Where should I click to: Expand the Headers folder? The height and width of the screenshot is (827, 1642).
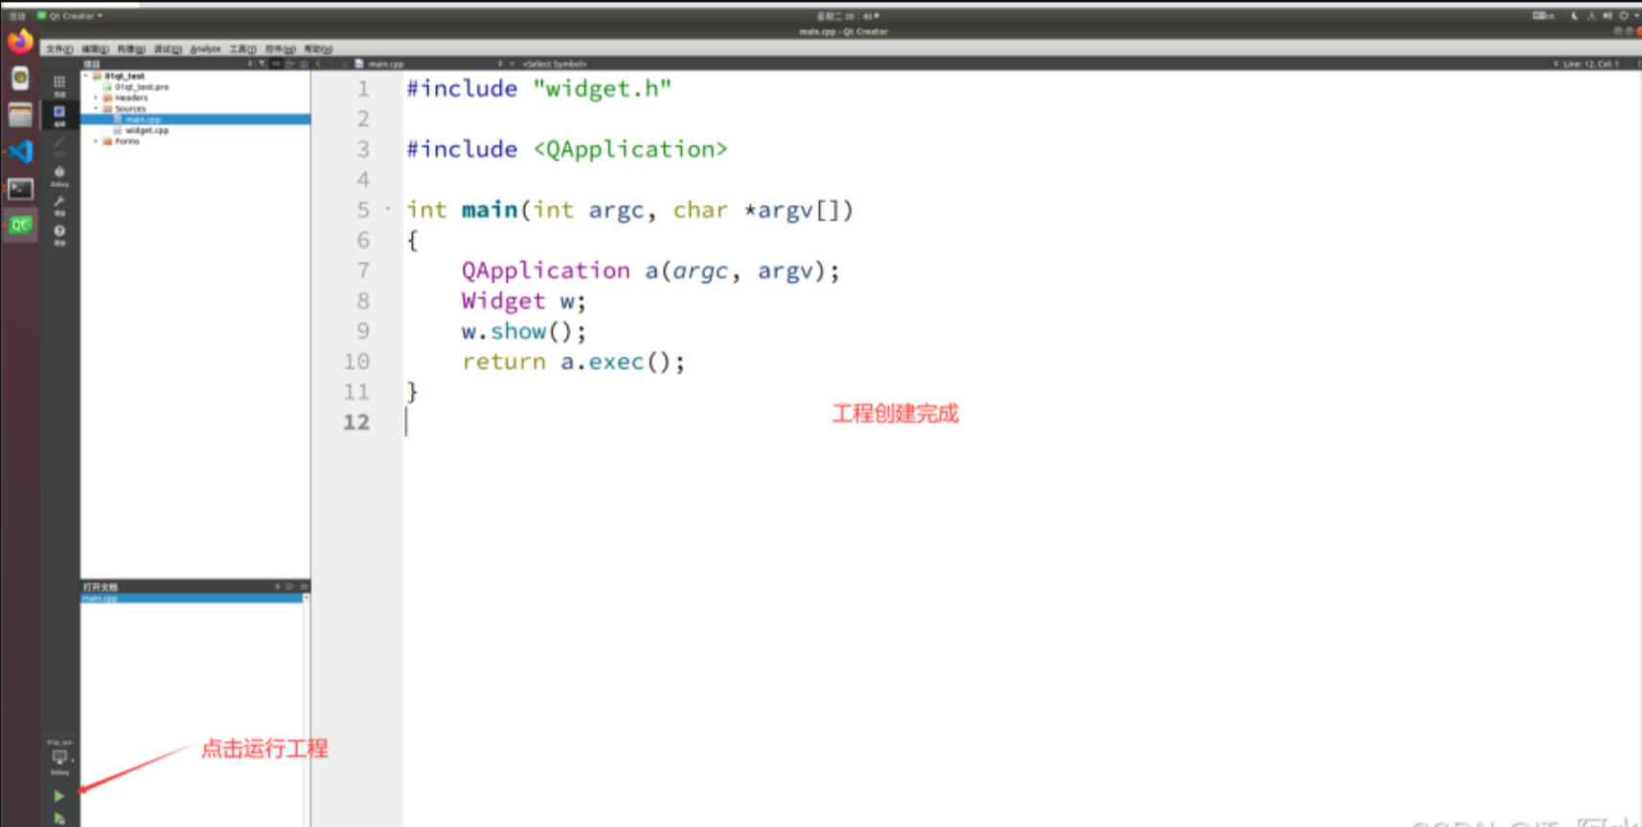[x=96, y=98]
